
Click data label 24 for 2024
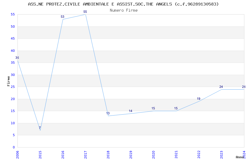244,87
